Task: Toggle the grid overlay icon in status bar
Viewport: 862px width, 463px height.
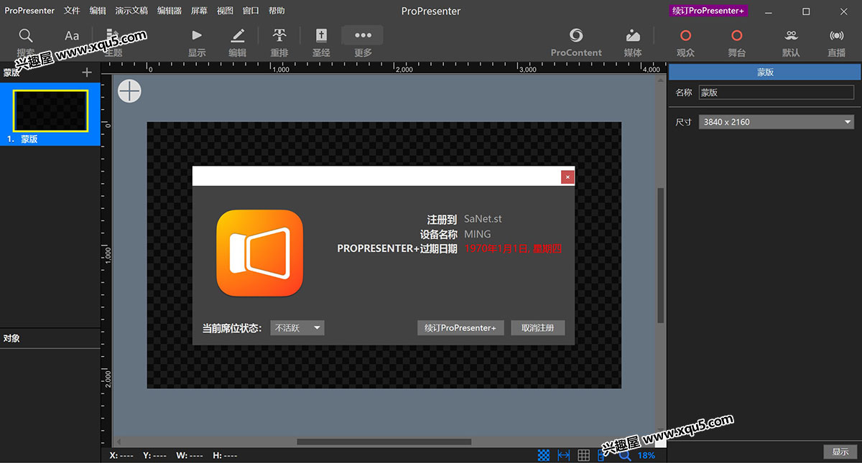Action: (583, 455)
